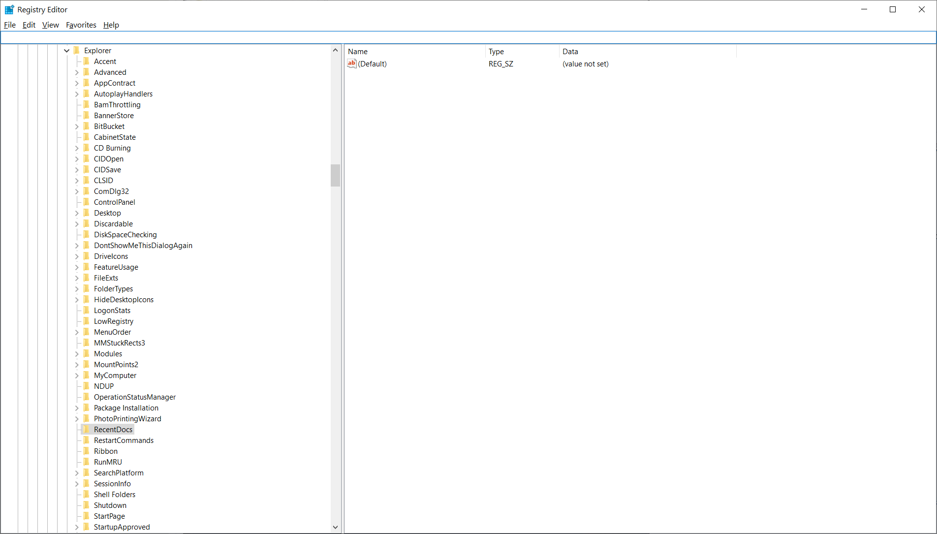Expand the AutoplayHandlers key
This screenshot has width=937, height=534.
(x=77, y=94)
